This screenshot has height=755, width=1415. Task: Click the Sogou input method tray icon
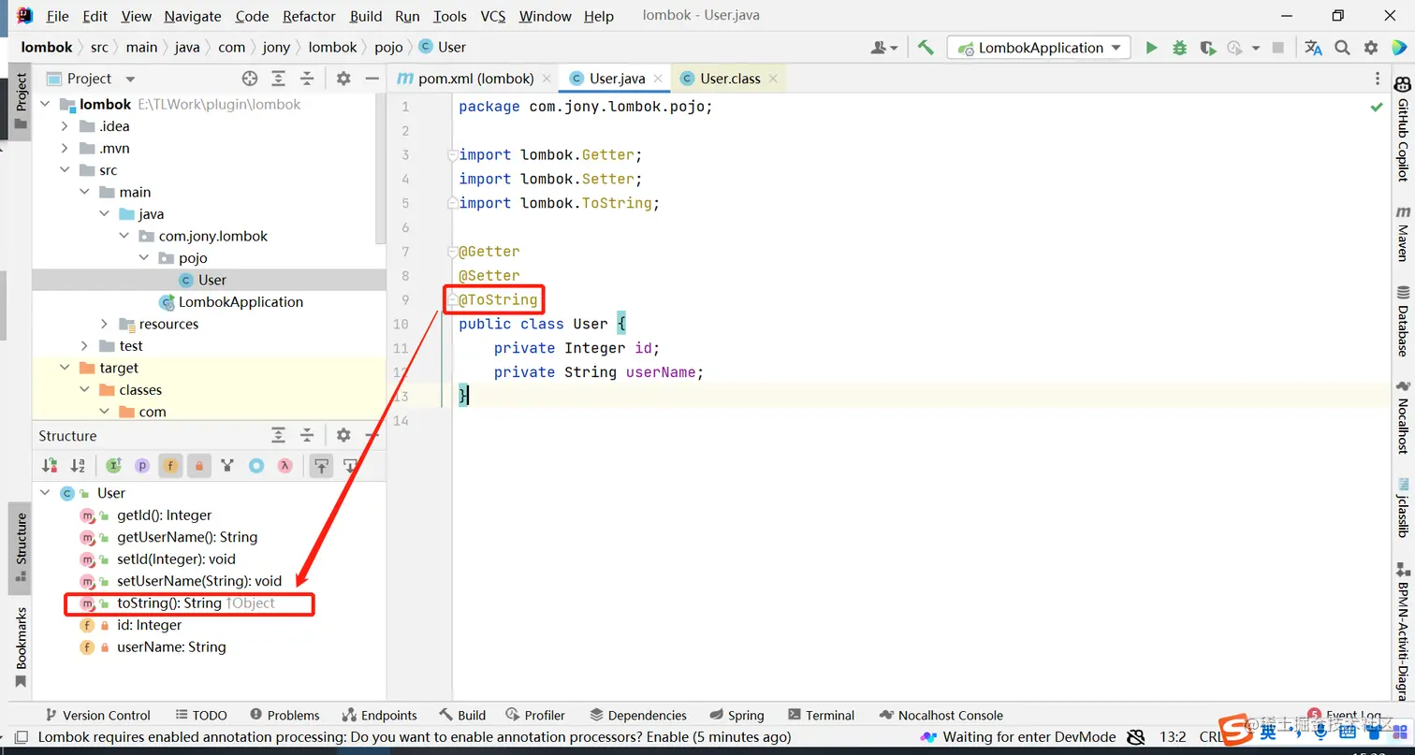pyautogui.click(x=1235, y=731)
